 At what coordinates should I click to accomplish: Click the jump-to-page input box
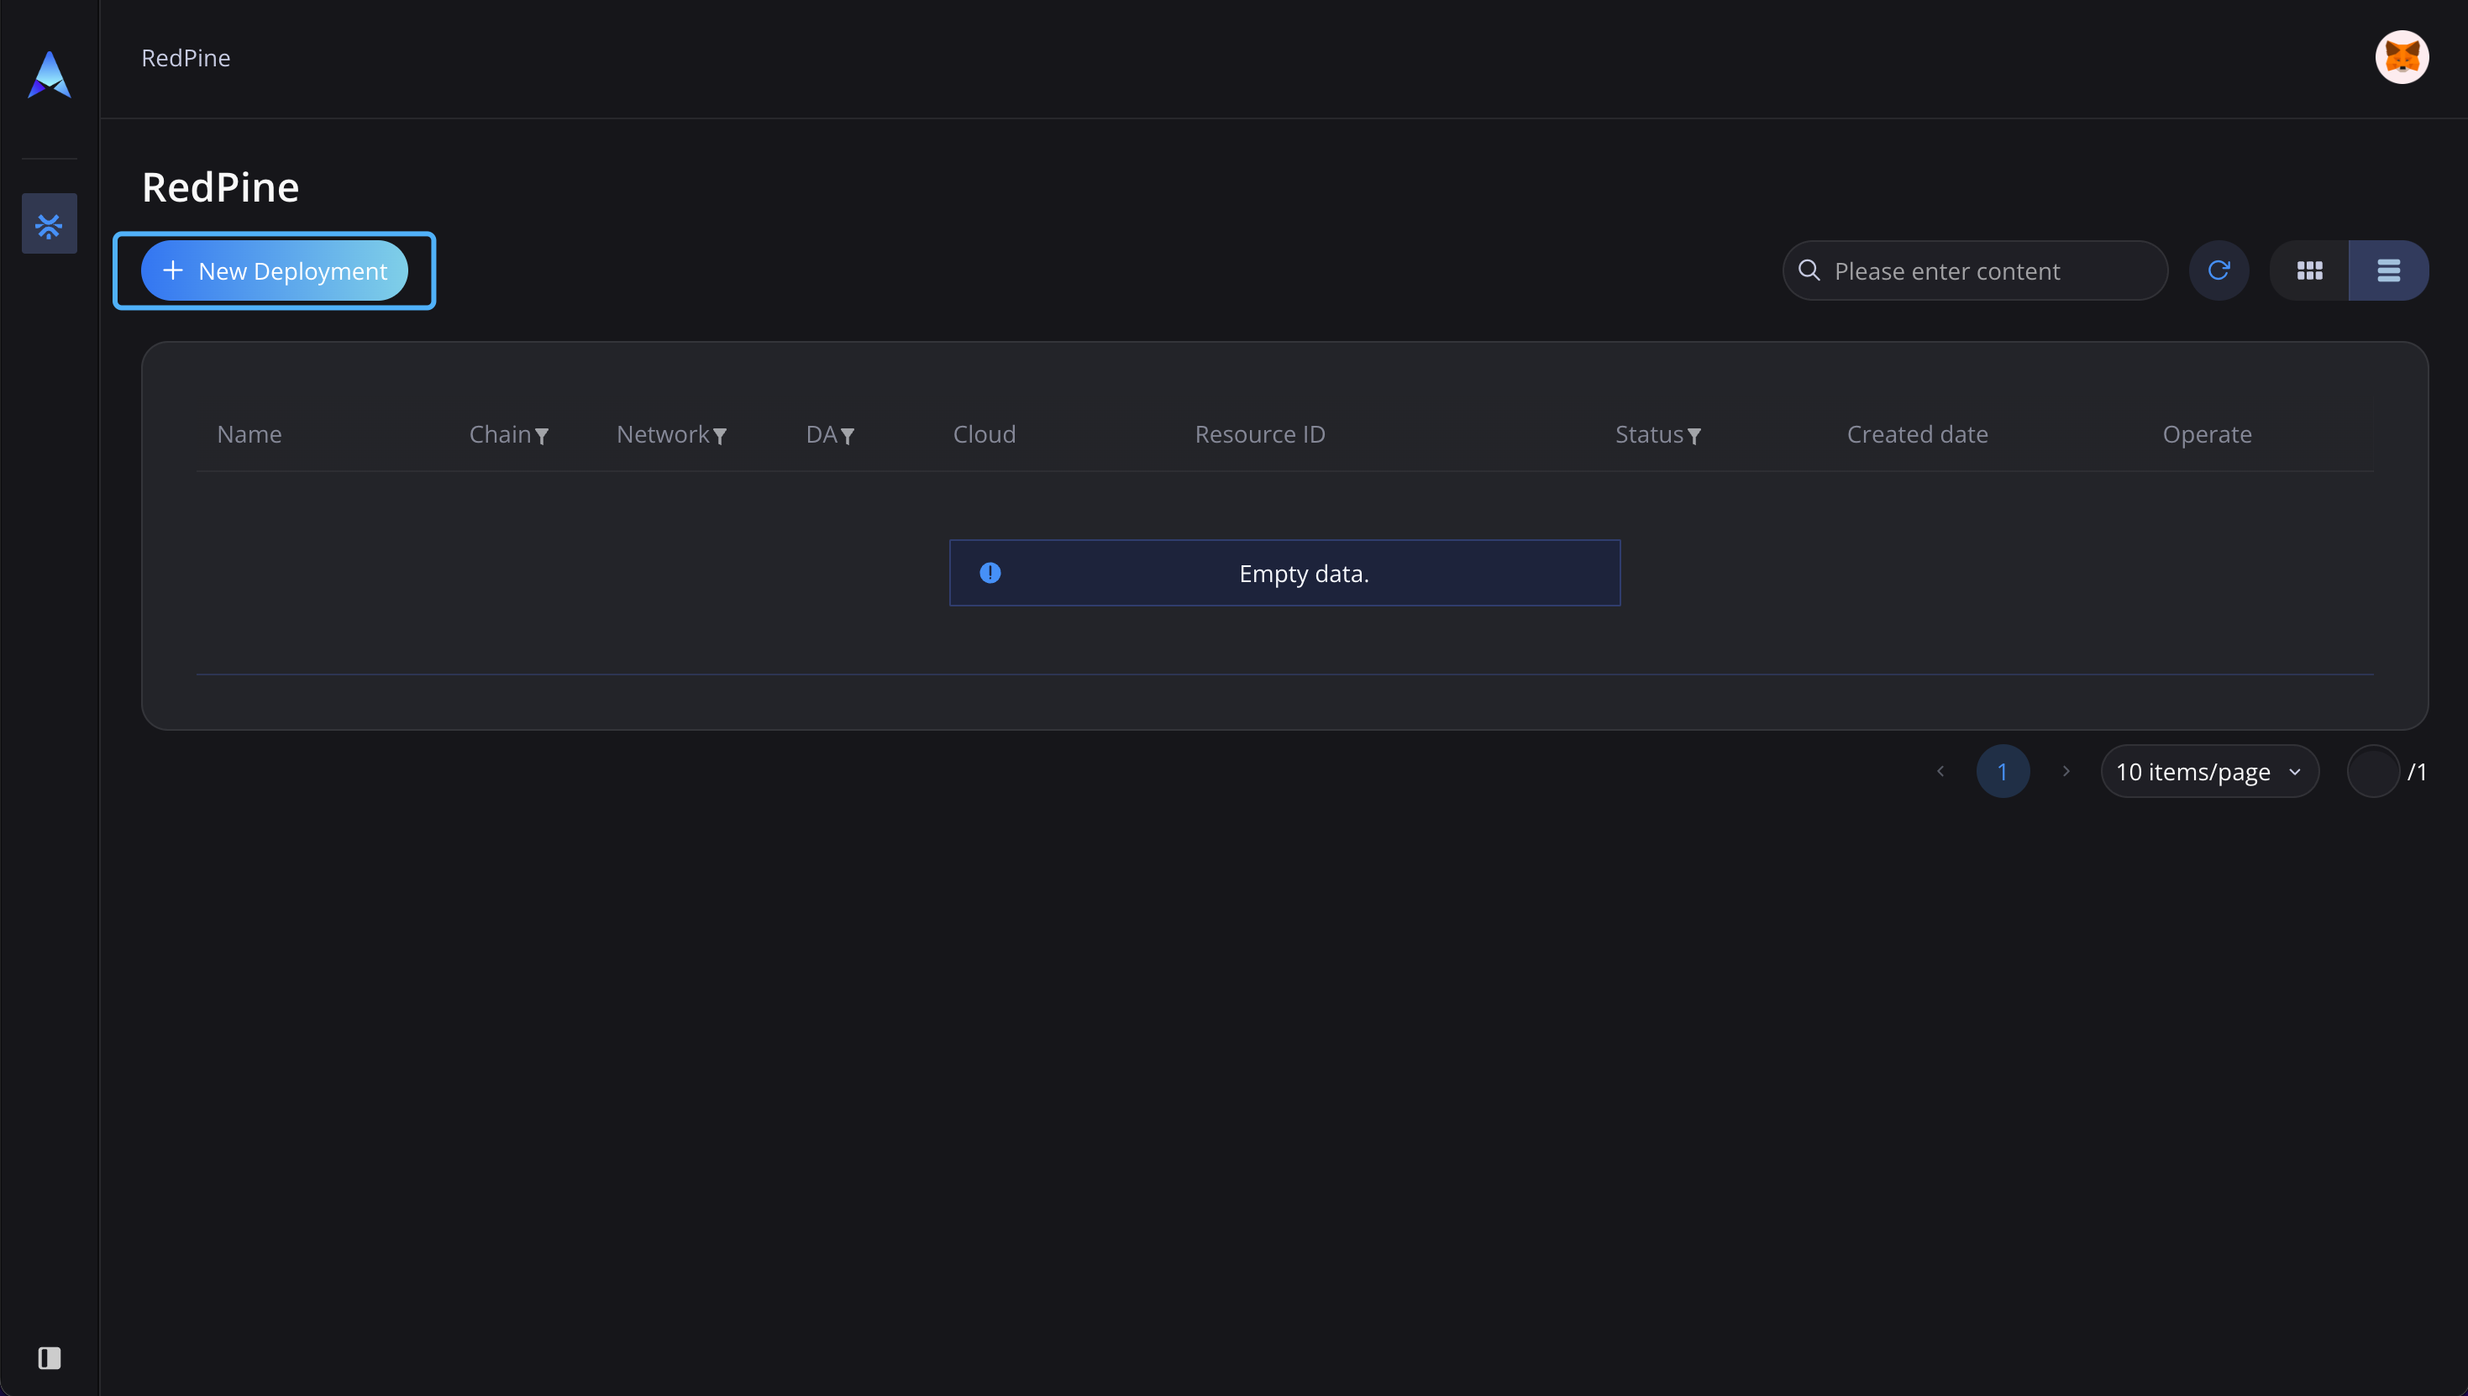point(2373,771)
